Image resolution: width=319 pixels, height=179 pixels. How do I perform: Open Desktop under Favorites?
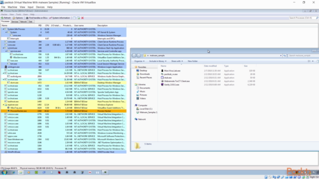142,71
